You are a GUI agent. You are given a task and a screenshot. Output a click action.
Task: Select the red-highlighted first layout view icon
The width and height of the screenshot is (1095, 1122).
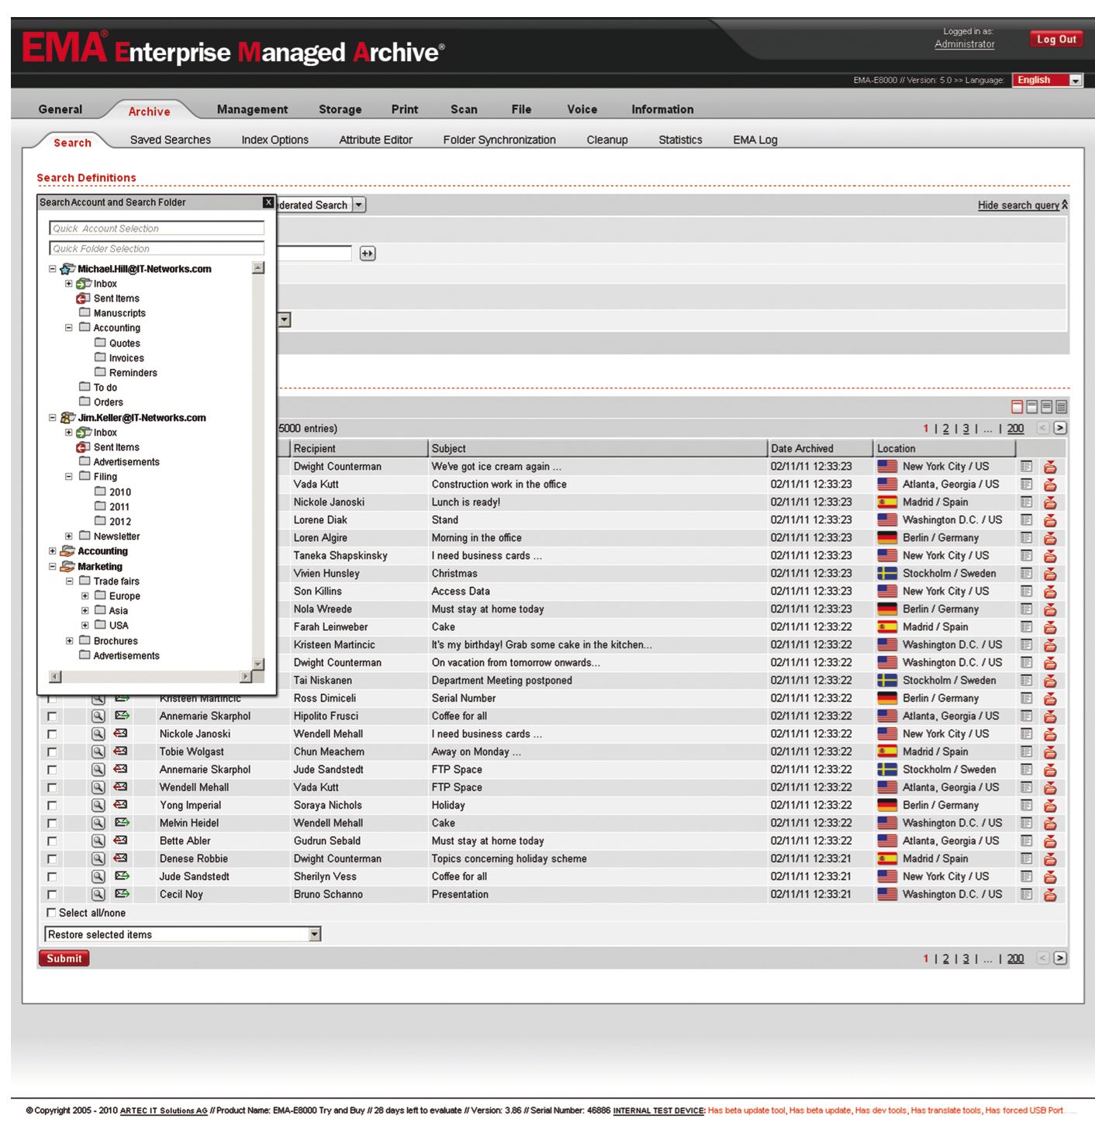point(1017,407)
